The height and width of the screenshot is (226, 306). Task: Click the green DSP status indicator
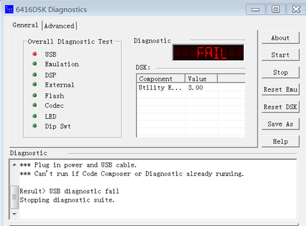34,74
